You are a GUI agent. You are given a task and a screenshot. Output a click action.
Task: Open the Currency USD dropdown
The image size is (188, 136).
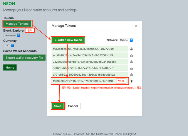tap(9, 45)
